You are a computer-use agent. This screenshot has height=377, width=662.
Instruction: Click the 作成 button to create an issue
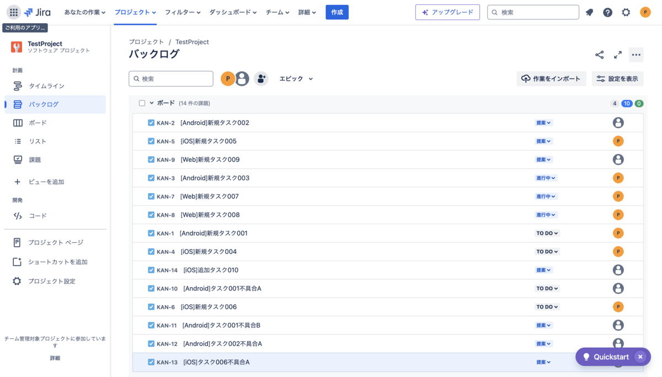tap(337, 12)
